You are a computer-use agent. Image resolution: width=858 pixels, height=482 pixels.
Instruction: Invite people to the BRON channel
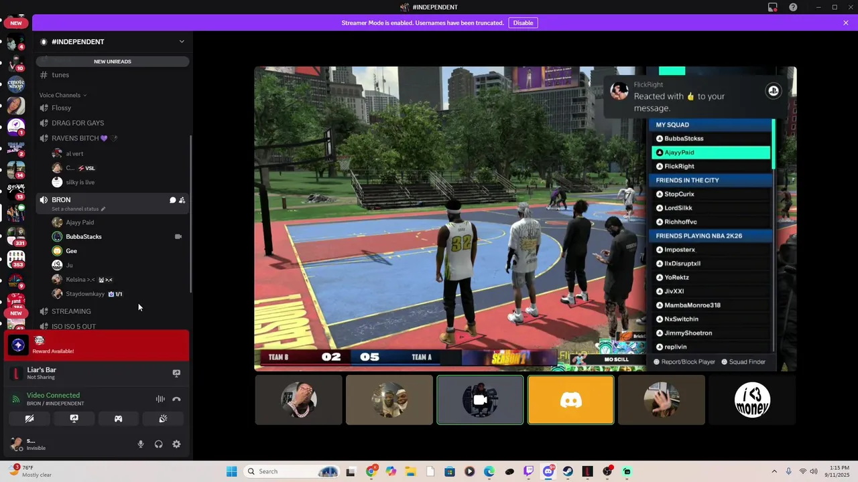tap(182, 200)
